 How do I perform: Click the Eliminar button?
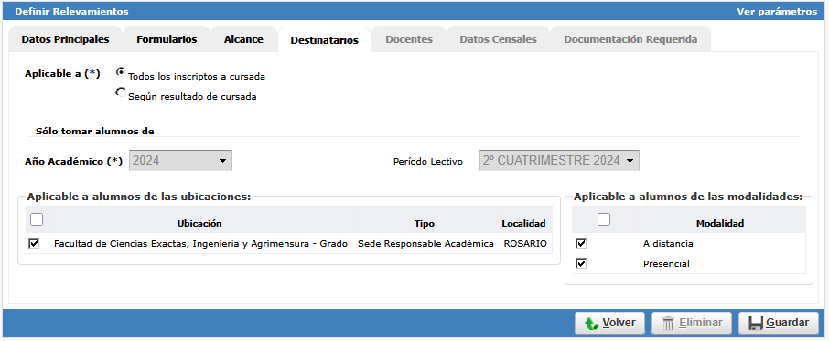692,323
